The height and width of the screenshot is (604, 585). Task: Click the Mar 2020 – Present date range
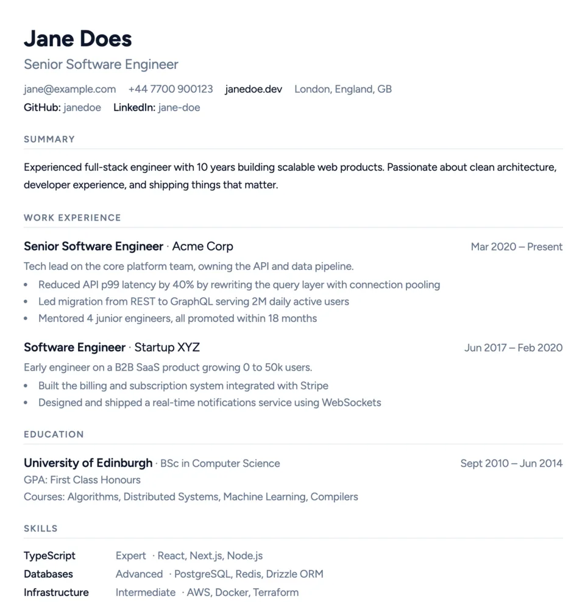tap(516, 247)
